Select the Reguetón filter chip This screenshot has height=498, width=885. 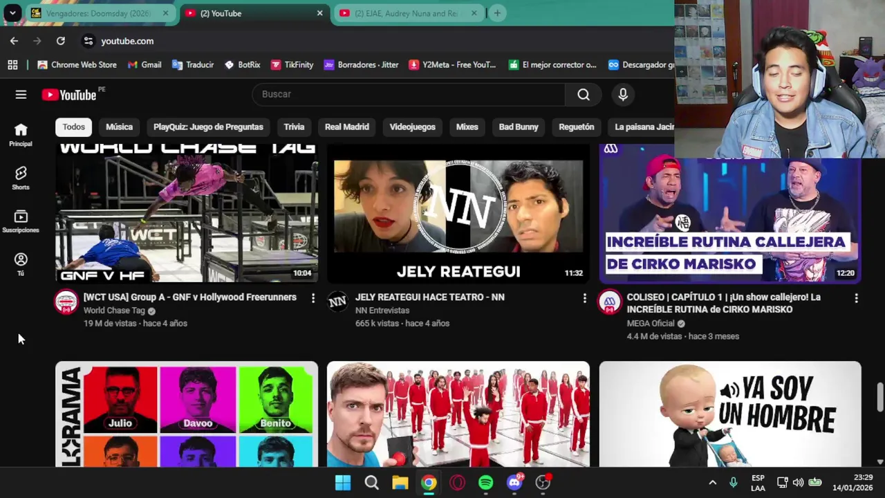pyautogui.click(x=577, y=127)
